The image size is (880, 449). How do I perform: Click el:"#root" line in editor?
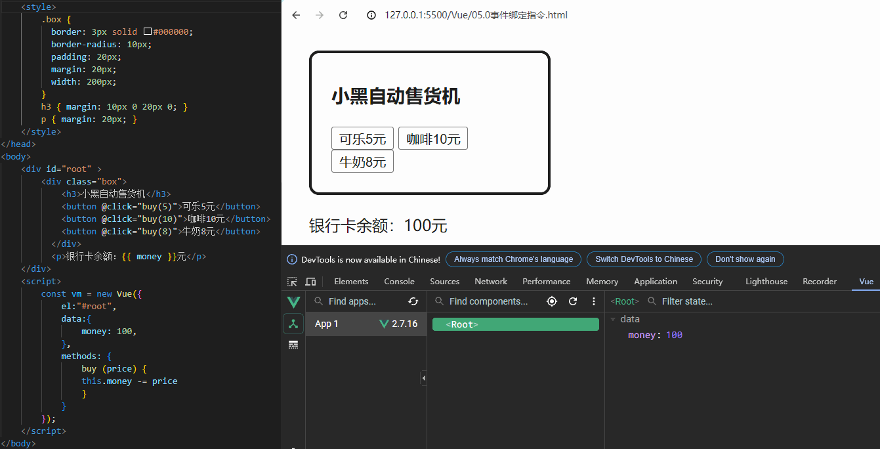(x=89, y=307)
